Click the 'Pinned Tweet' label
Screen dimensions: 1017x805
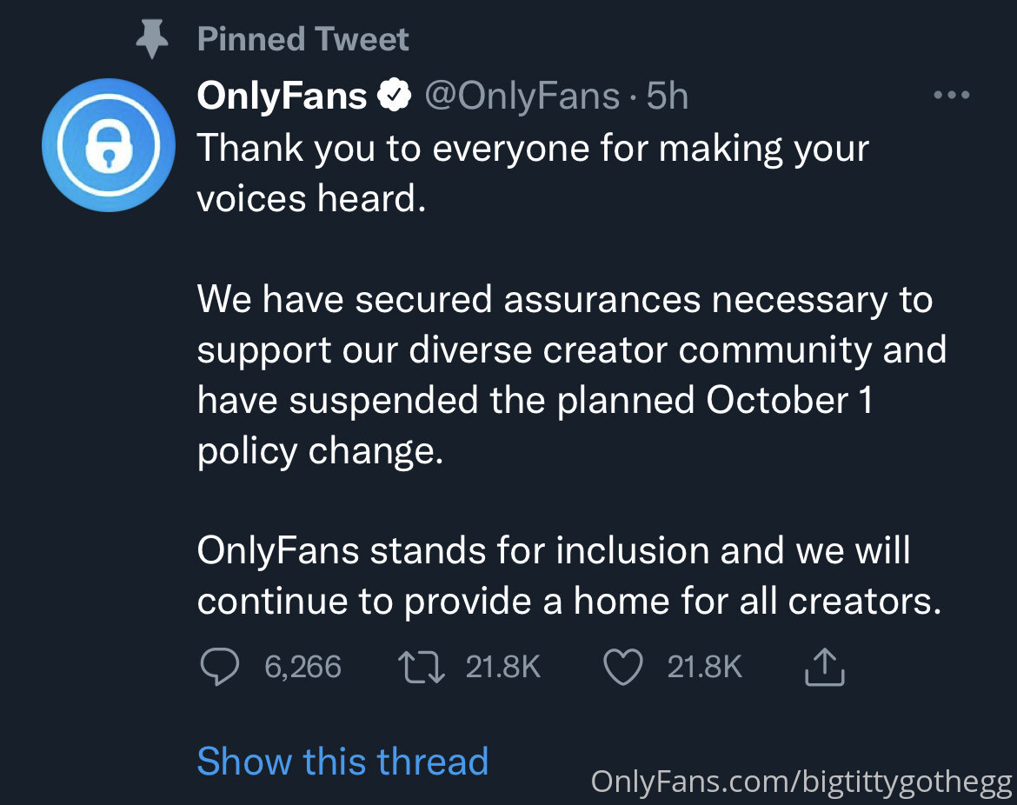pyautogui.click(x=302, y=39)
